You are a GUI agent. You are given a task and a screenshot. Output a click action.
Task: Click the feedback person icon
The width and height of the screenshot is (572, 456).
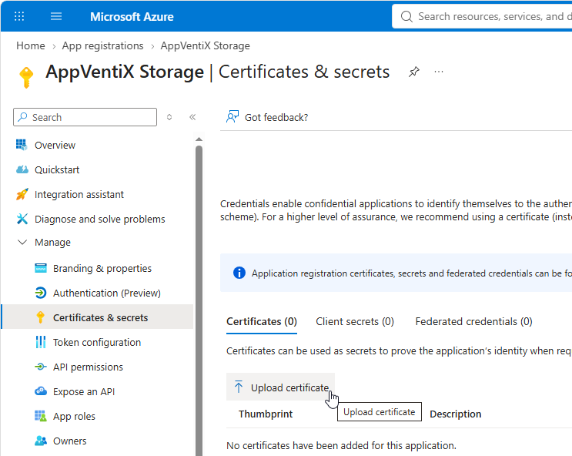click(232, 117)
